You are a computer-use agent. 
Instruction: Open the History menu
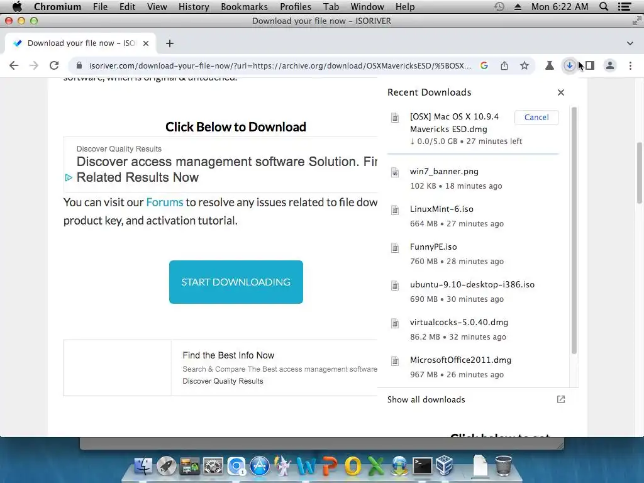point(194,7)
